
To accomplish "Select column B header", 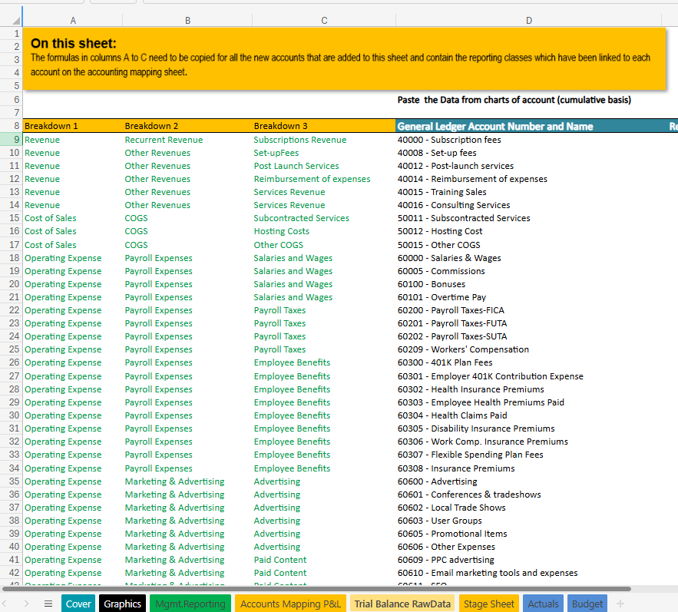I will pyautogui.click(x=187, y=20).
